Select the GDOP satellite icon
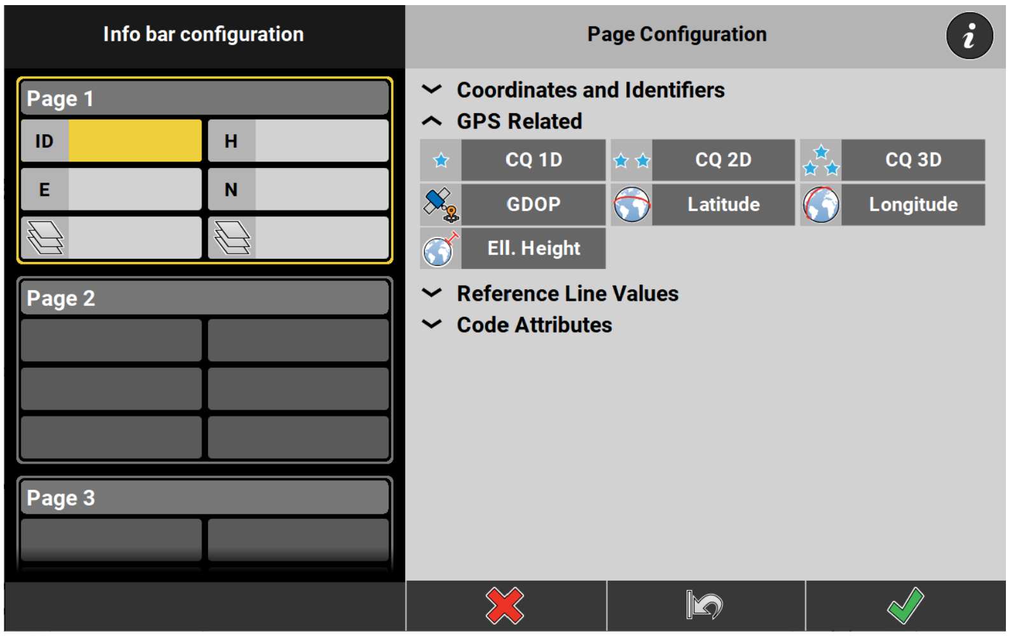The height and width of the screenshot is (636, 1011). 441,205
